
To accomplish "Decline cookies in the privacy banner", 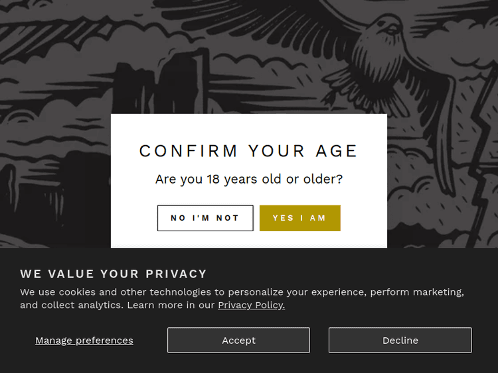I will coord(400,341).
